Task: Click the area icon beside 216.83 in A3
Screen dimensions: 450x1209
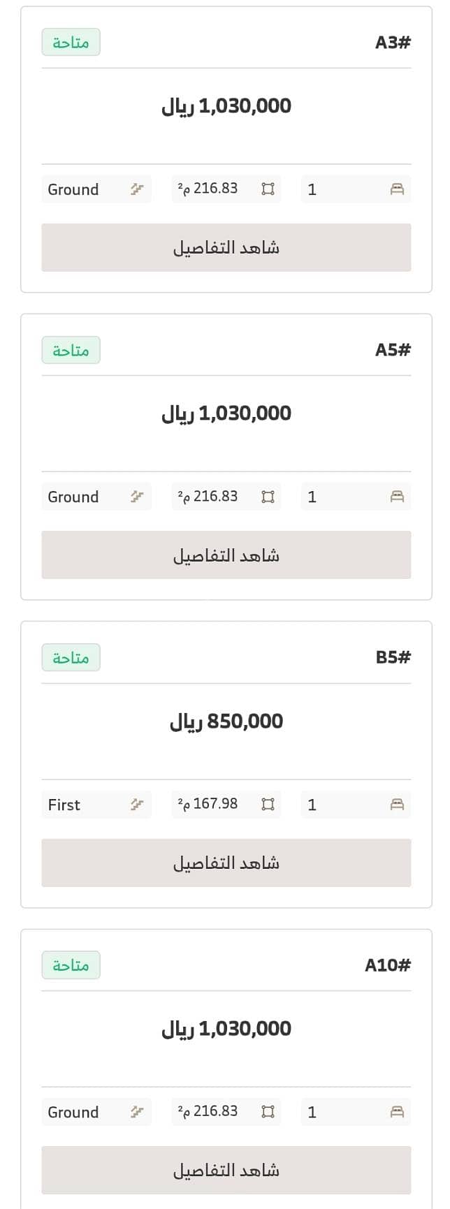Action: (x=268, y=189)
